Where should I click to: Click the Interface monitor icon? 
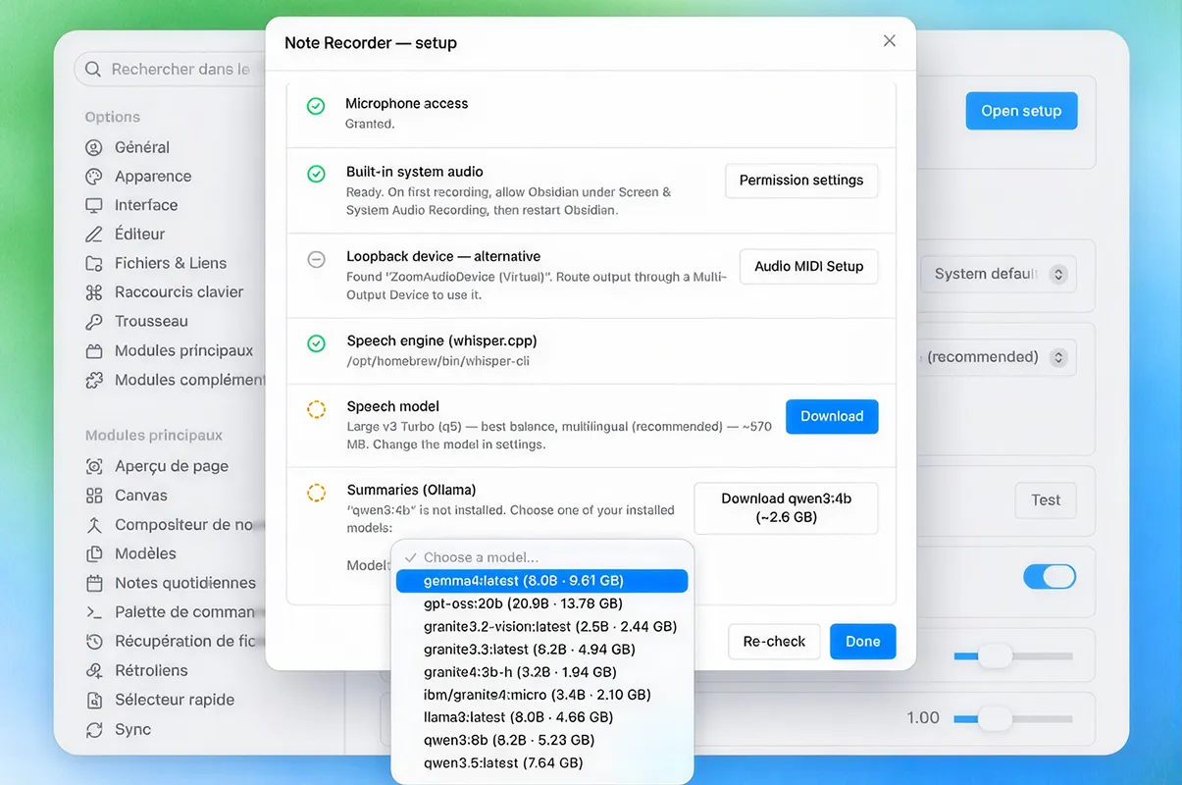[94, 205]
